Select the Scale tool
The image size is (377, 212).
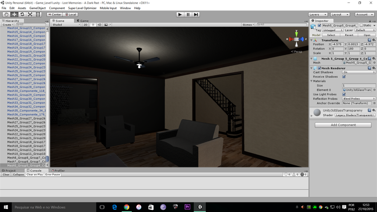[30, 14]
